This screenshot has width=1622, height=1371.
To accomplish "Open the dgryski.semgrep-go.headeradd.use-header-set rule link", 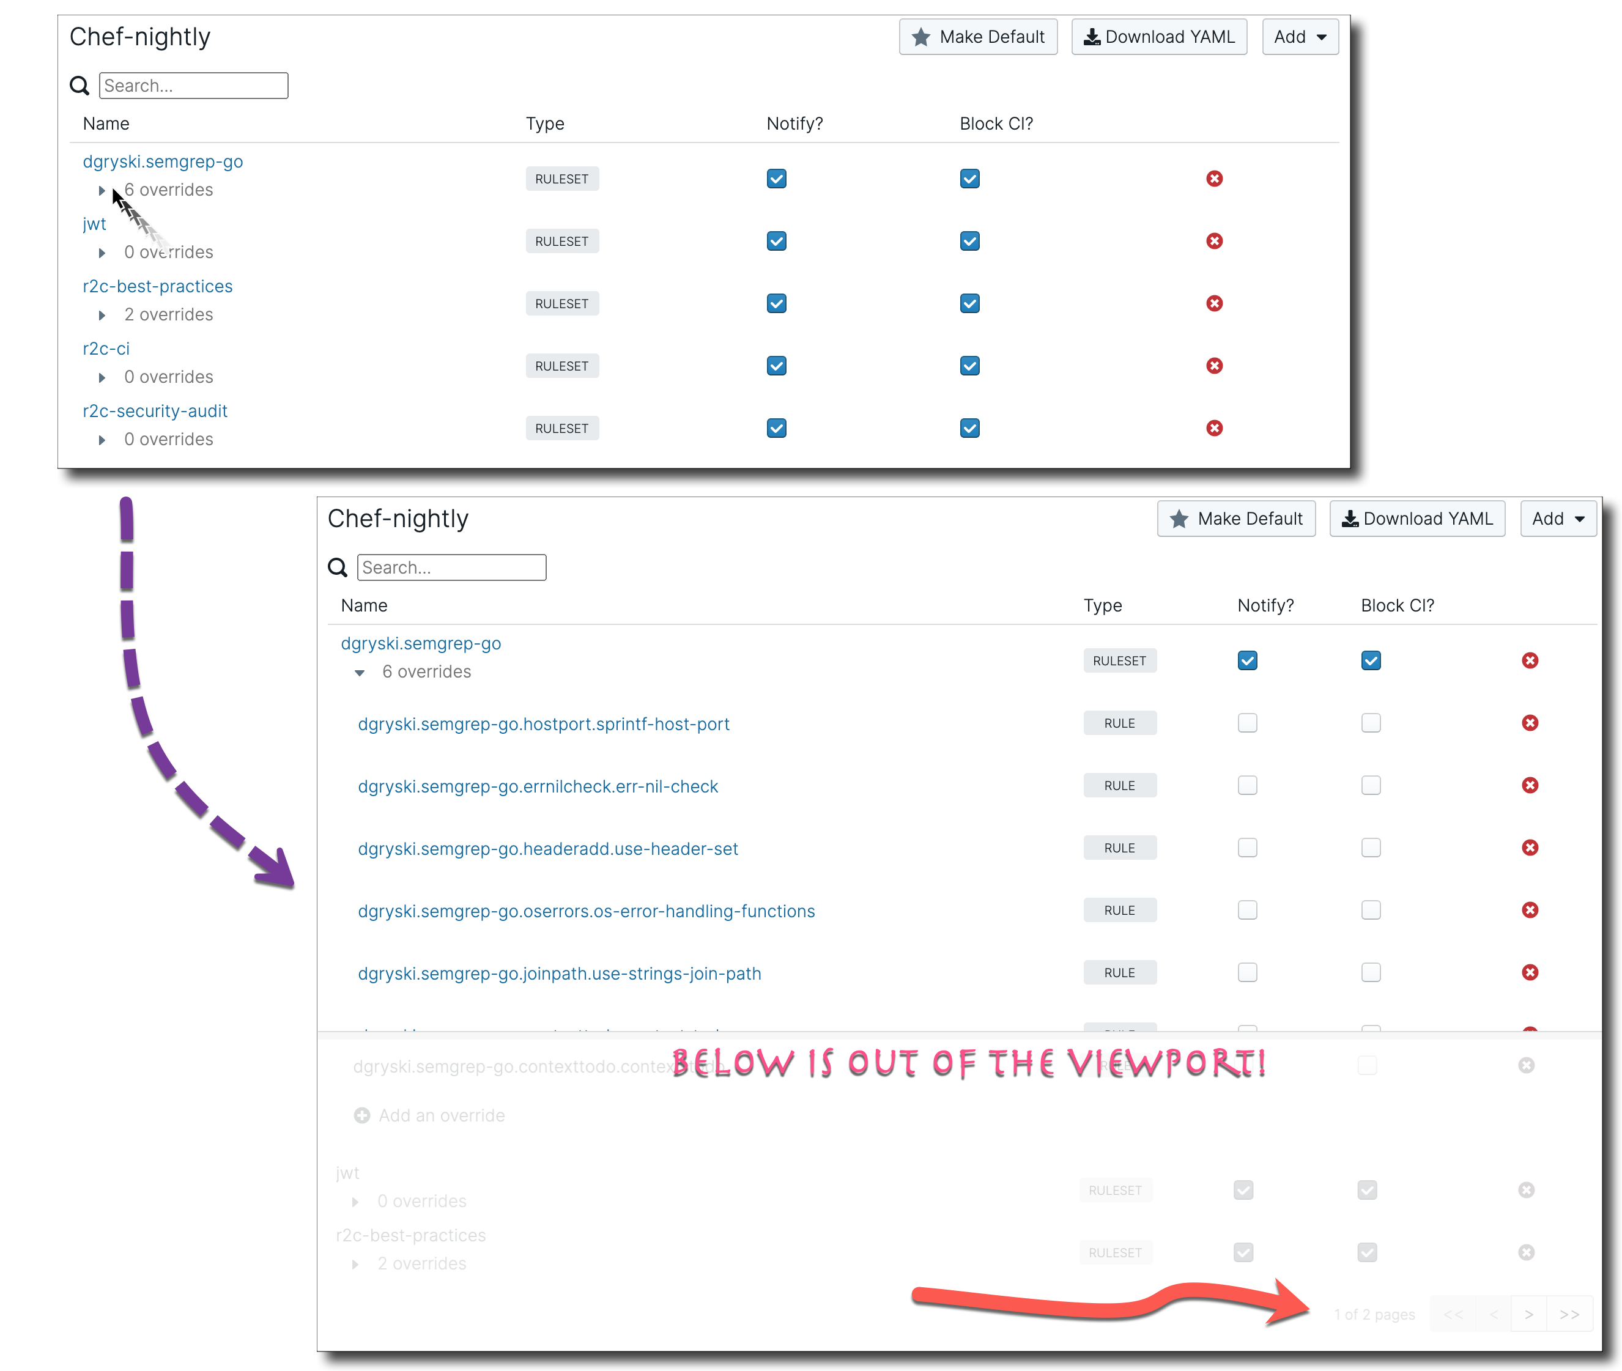I will coord(548,849).
